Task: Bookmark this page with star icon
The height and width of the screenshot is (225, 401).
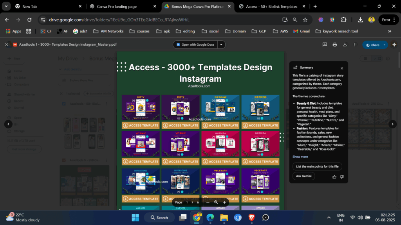Action: click(x=305, y=20)
